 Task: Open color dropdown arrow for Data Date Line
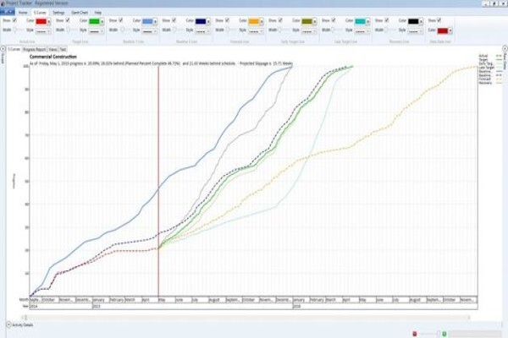[450, 30]
